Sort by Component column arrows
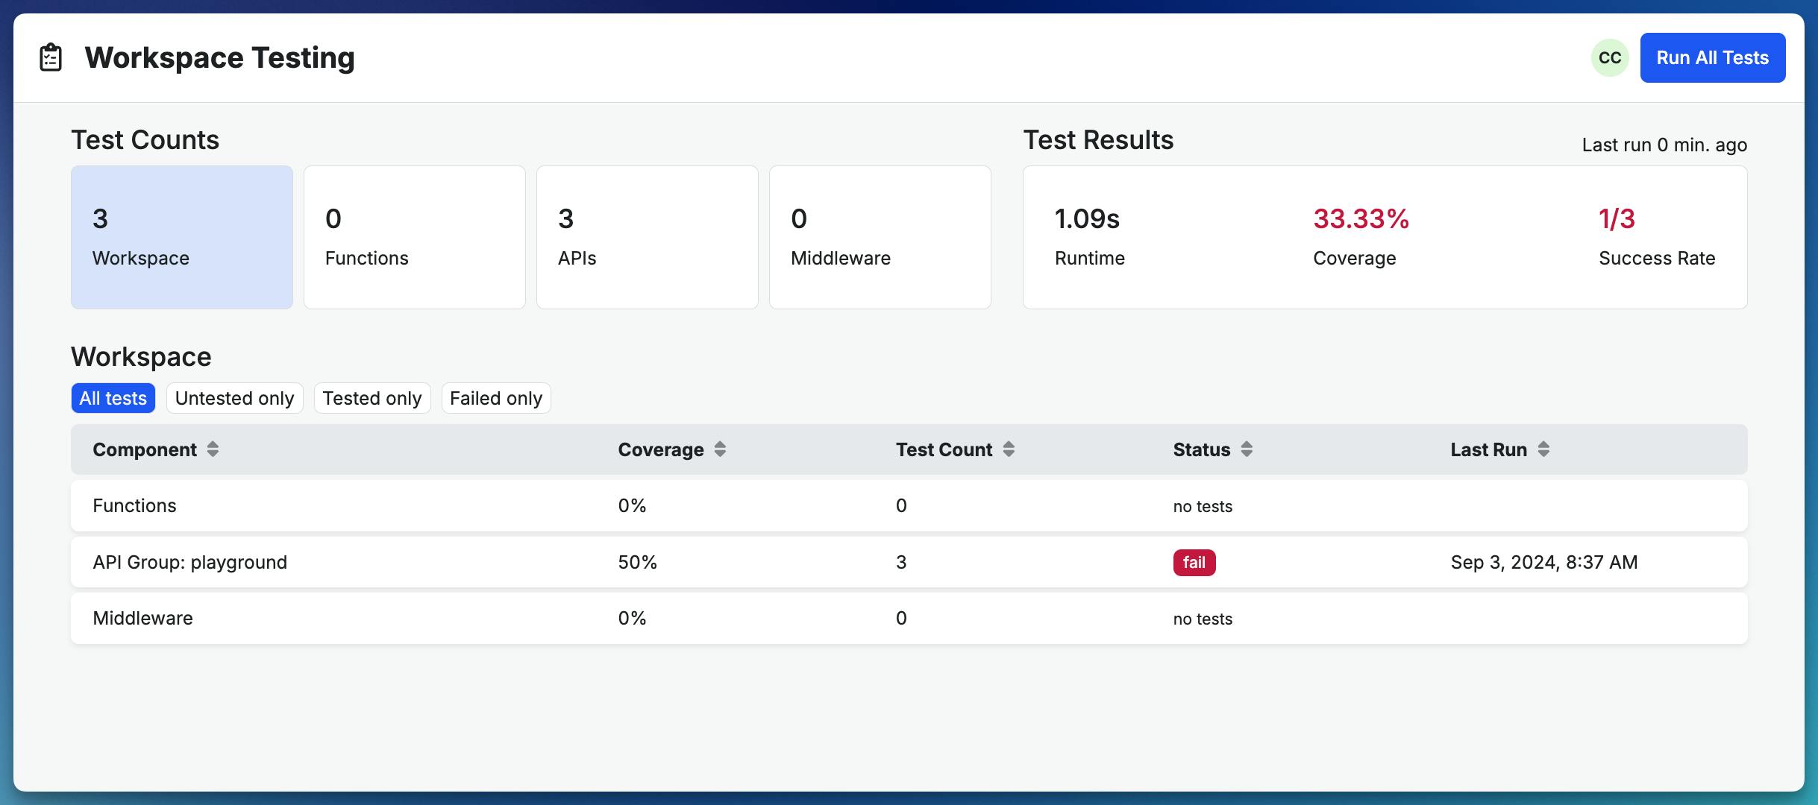The height and width of the screenshot is (805, 1818). click(213, 449)
